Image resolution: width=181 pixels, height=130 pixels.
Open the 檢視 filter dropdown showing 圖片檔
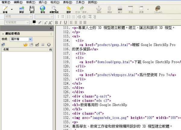coord(21,39)
